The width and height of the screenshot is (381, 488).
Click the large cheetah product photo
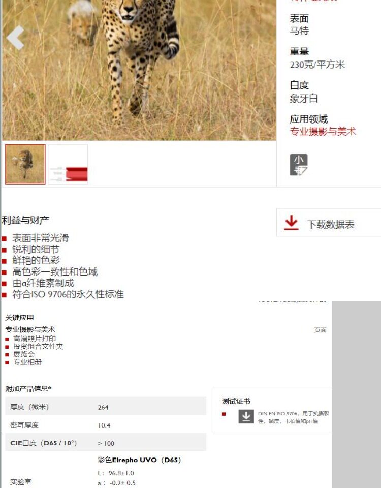(139, 70)
